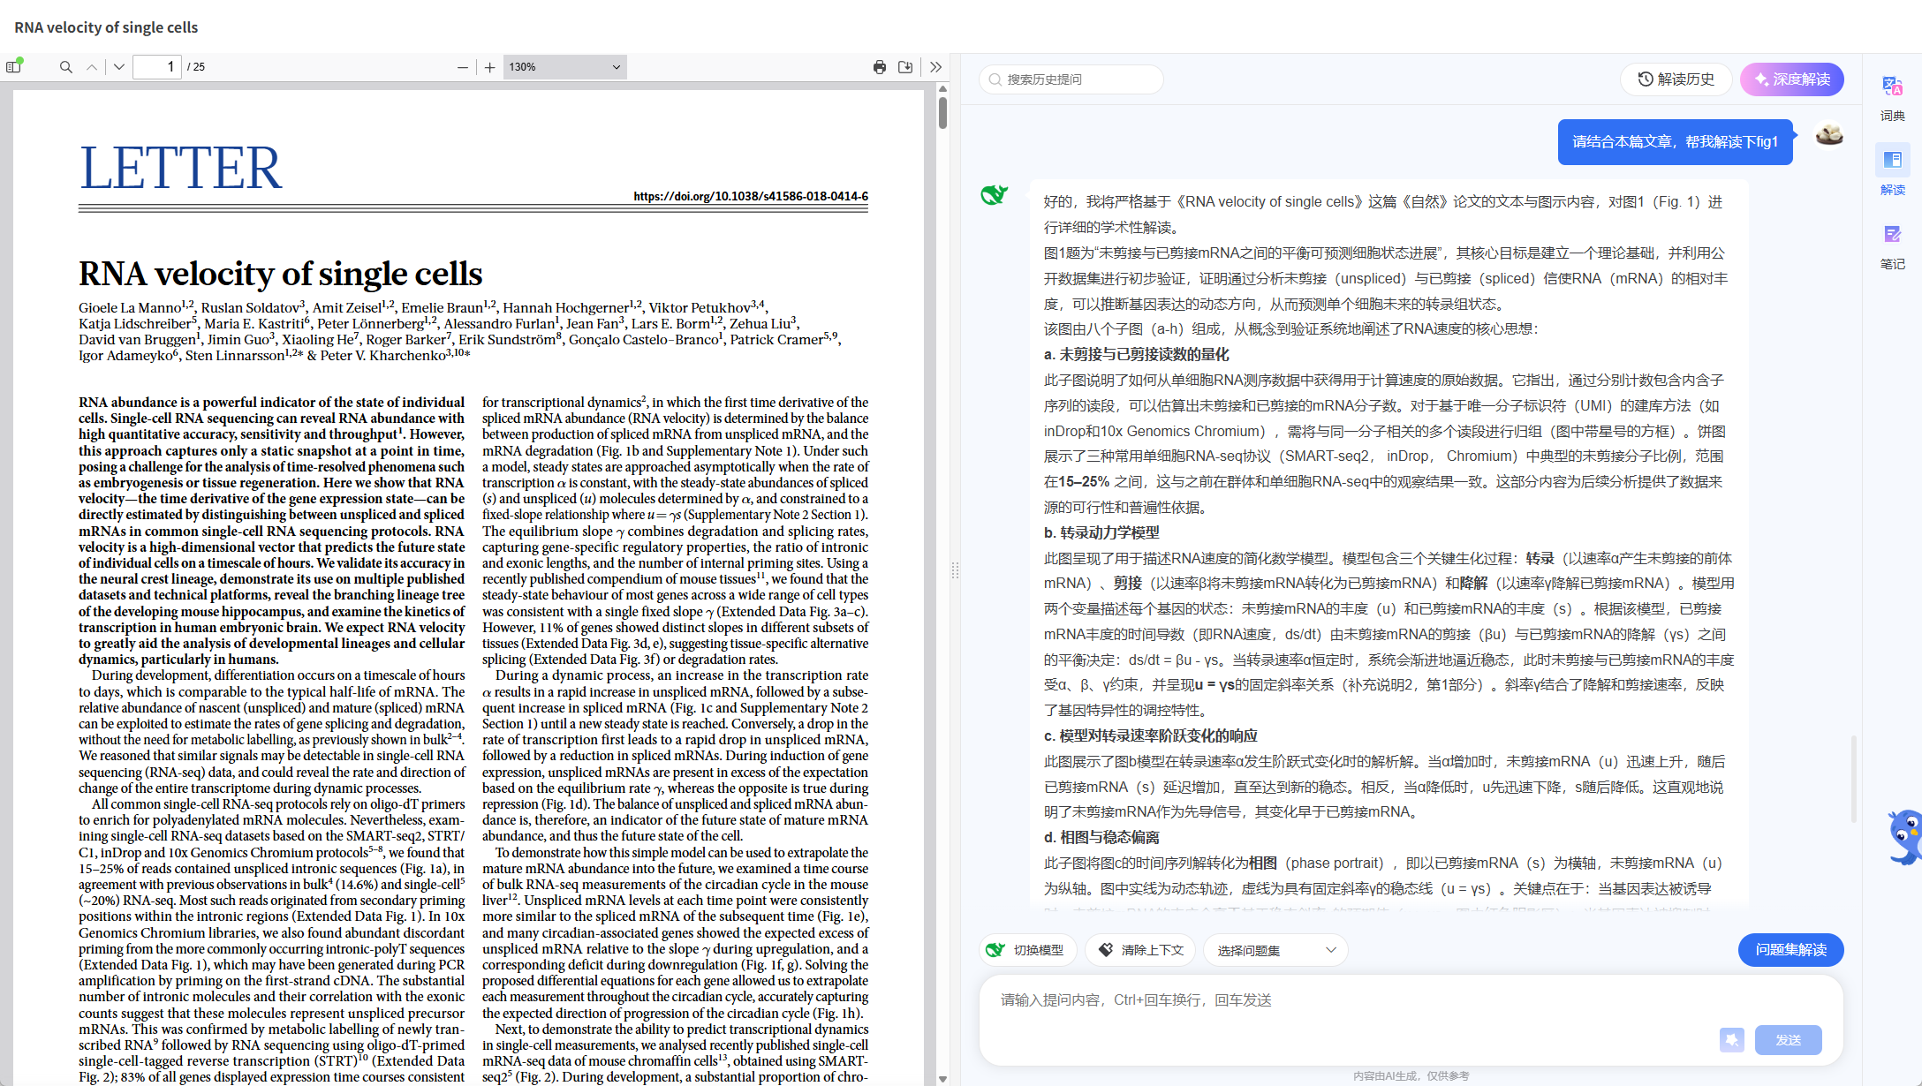Click the heading 'a. 未剪接与已剪接读数的量化'

1136,355
